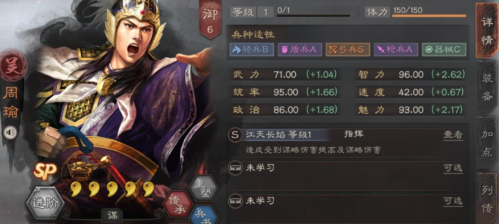Switch to the 详情 tab
The height and width of the screenshot is (224, 499).
(487, 30)
